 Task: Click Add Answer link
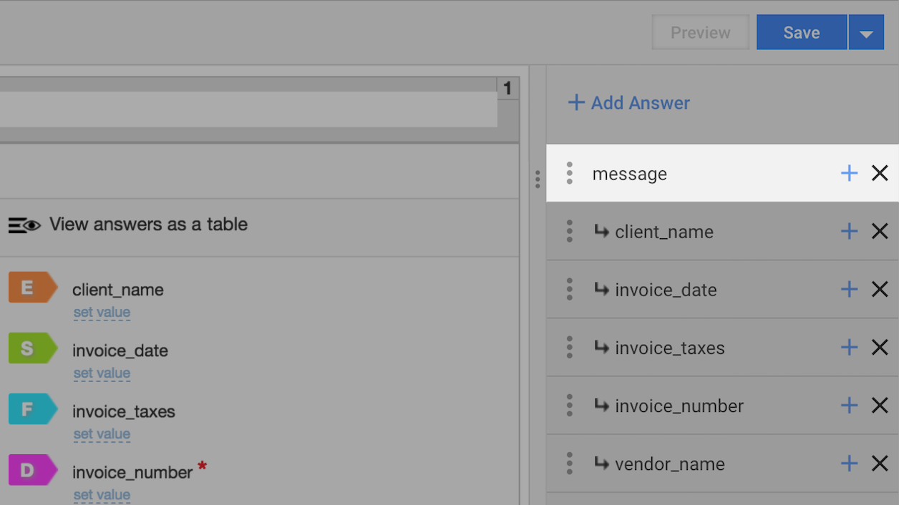(x=628, y=103)
